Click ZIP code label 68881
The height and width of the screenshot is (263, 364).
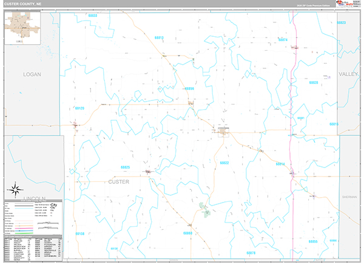click(x=301, y=119)
